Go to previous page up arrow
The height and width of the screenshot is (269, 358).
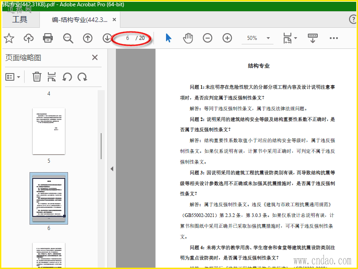88,38
